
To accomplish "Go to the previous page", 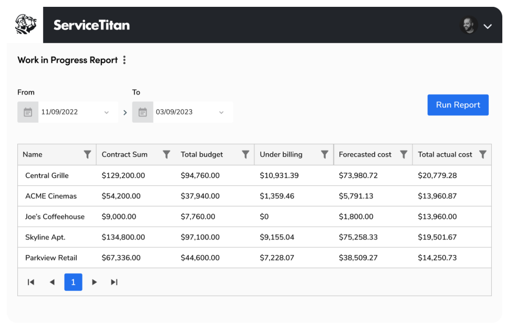I will pos(52,282).
